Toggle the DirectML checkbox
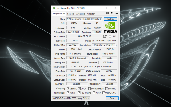 [x=106, y=89]
